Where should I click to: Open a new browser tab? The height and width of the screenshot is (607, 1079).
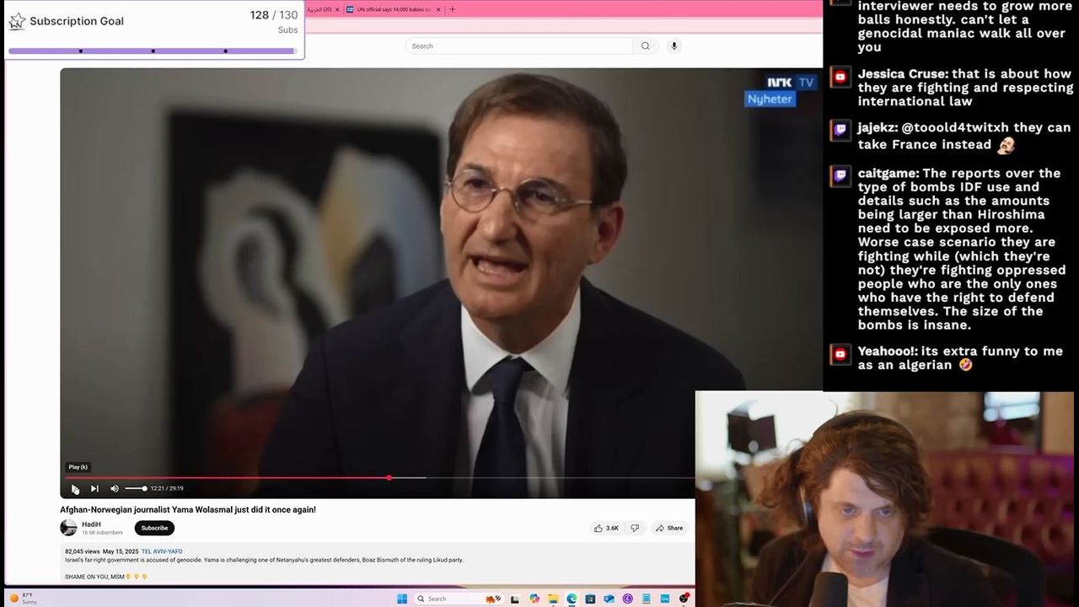click(x=453, y=9)
